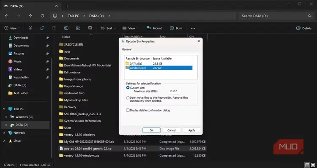The height and width of the screenshot is (168, 317).
Task: Select the Kopia STorage folder
Action: click(74, 86)
